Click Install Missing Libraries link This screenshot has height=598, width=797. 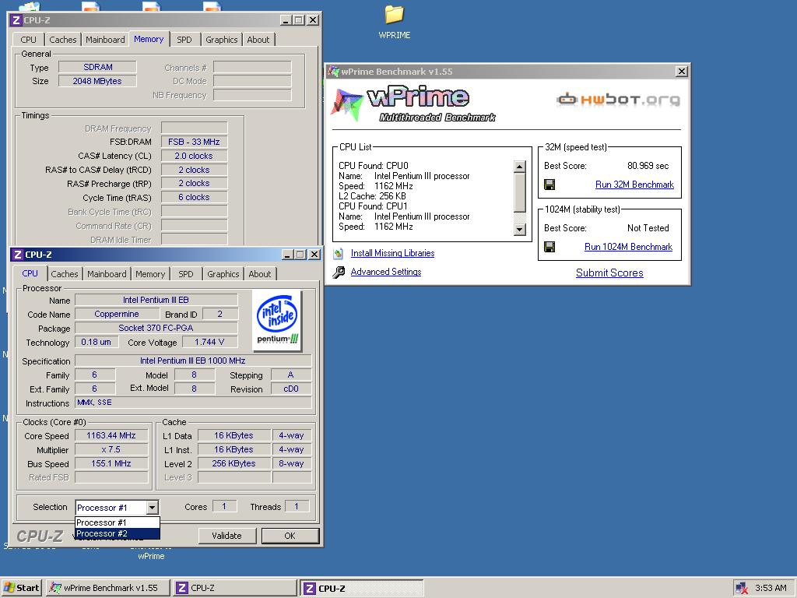(392, 253)
